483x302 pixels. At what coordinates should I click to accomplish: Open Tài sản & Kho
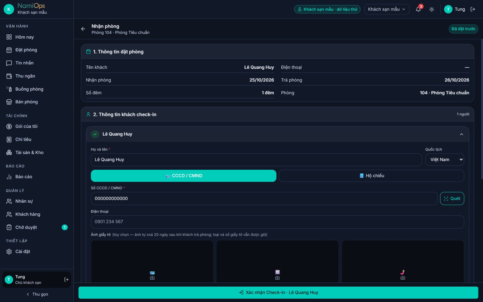(x=37, y=153)
